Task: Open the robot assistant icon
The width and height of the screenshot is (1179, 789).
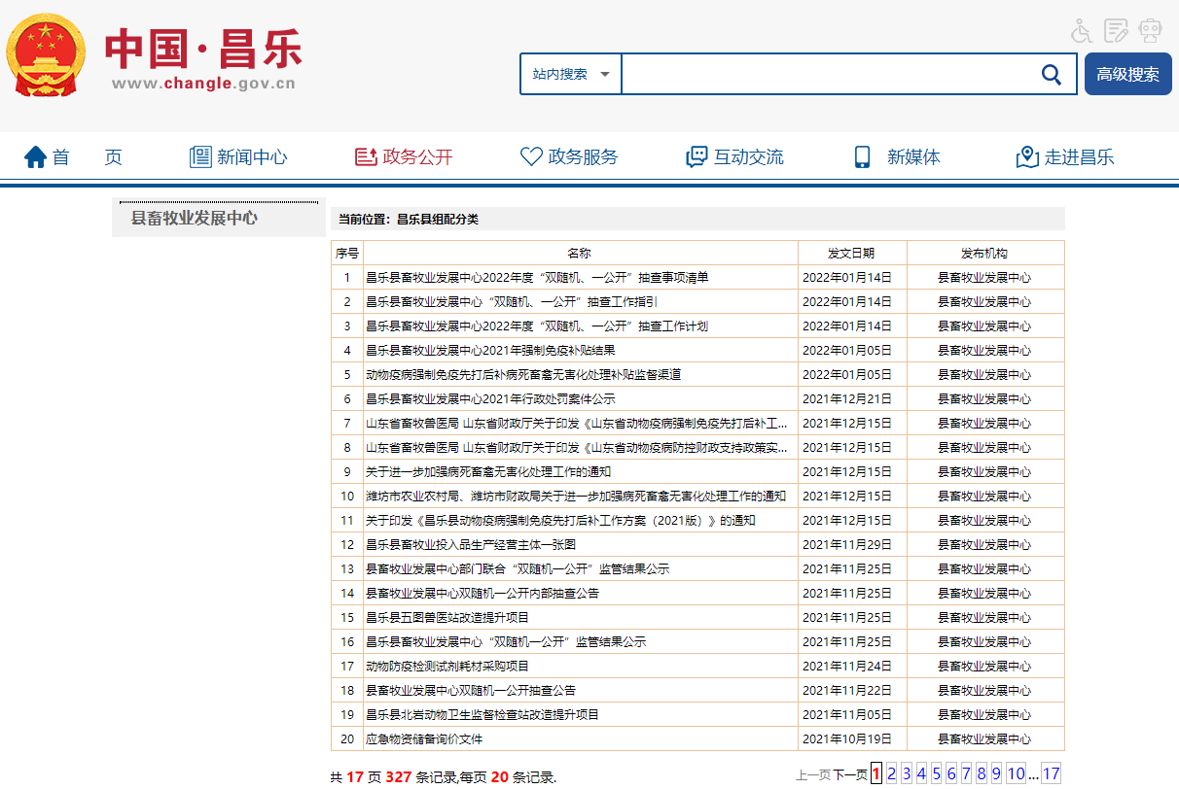Action: (1150, 31)
